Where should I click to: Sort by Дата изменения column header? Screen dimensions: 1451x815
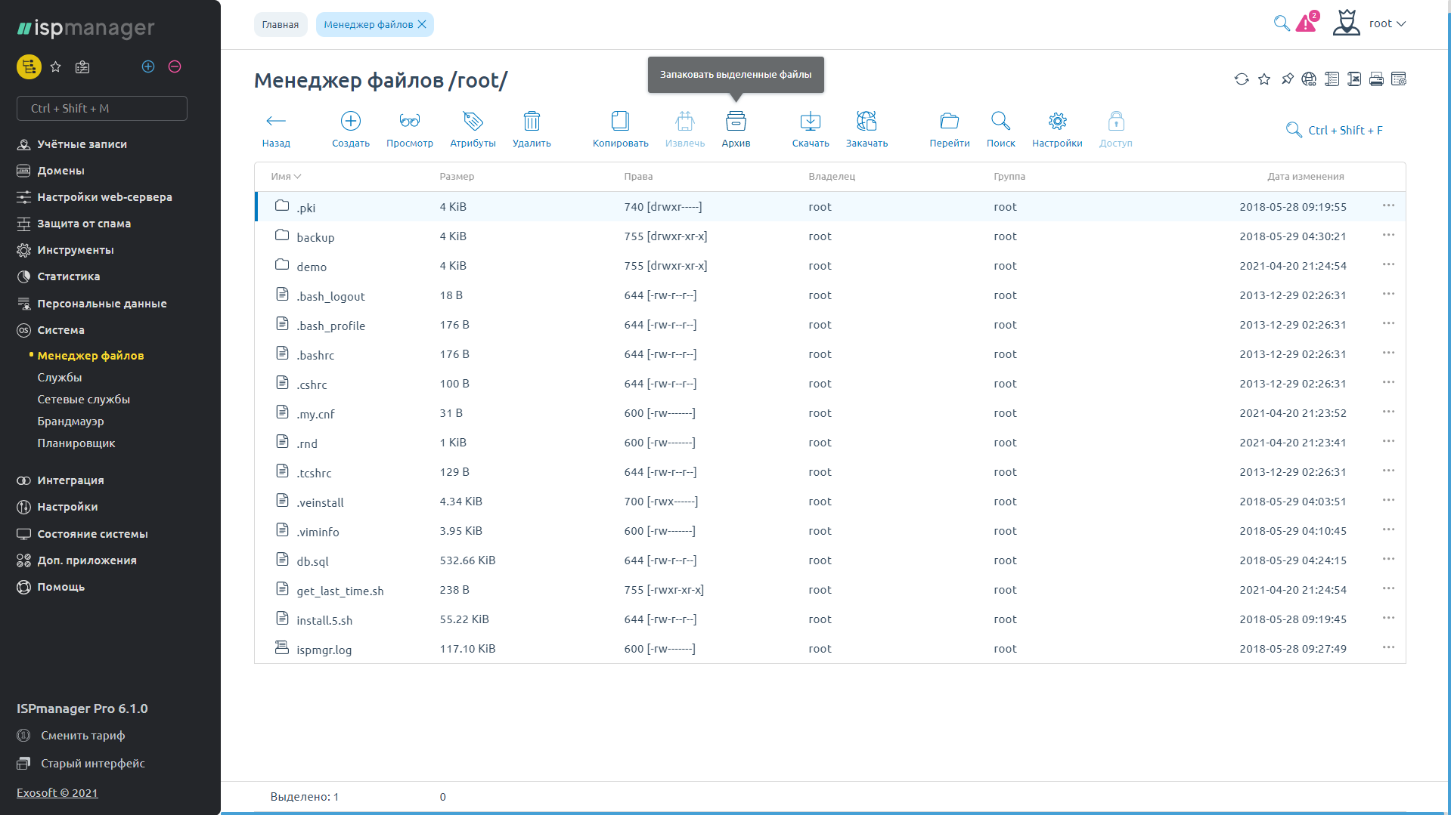coord(1306,177)
